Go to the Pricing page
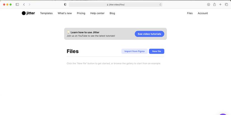231x115 pixels. pos(81,13)
